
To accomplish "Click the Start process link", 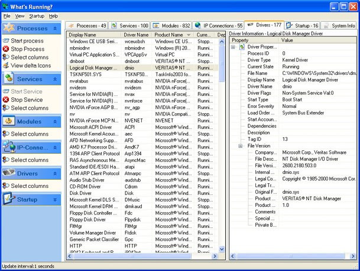I will point(27,41).
